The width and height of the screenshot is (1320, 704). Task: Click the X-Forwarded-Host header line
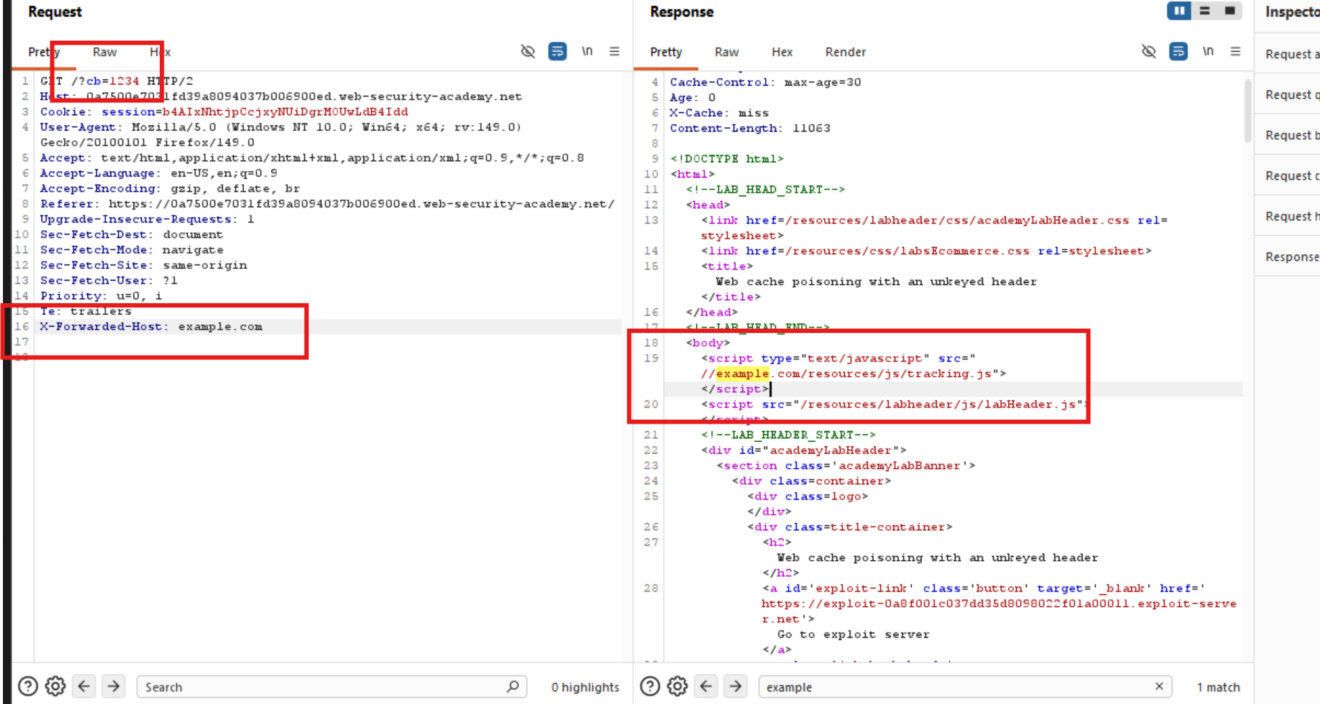151,326
